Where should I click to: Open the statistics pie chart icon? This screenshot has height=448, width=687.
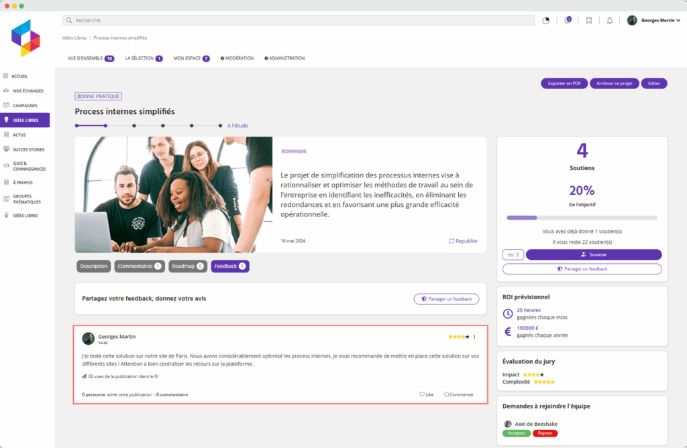click(x=545, y=21)
